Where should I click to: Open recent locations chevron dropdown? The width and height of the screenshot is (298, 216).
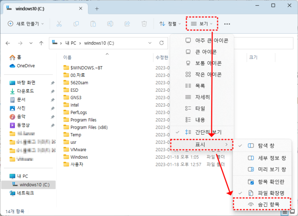[x=31, y=43]
